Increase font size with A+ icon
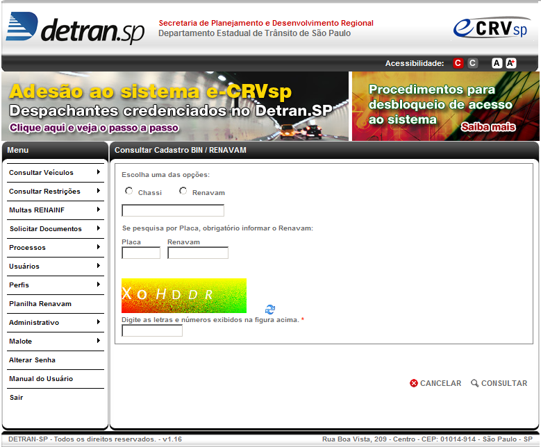Image resolution: width=541 pixels, height=447 pixels. [511, 63]
